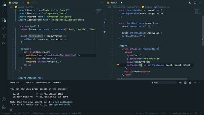This screenshot has width=204, height=115.
Task: Click the 192.168.1.196:3000 network link
Action: click(x=52, y=97)
